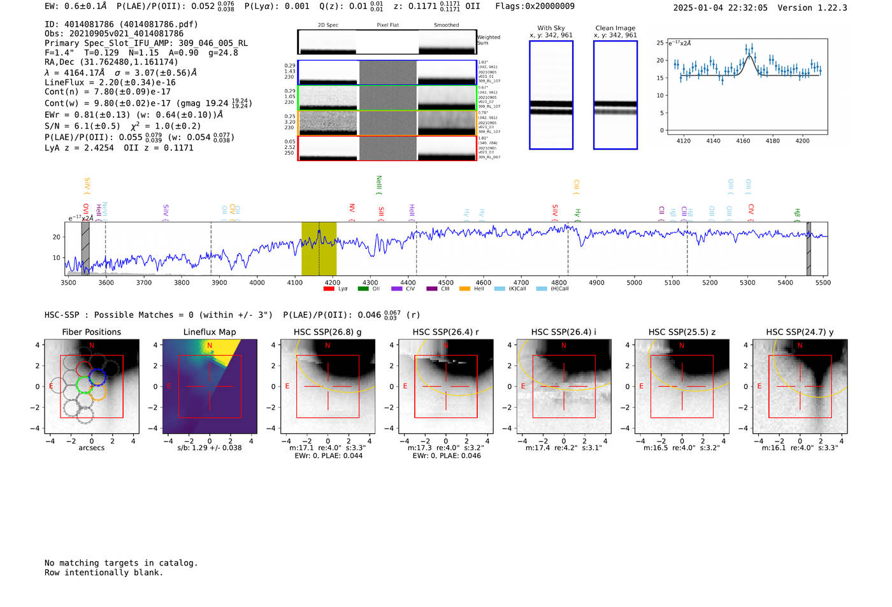Click the yellow highlighted band in spectrum
The image size is (892, 607).
[319, 248]
